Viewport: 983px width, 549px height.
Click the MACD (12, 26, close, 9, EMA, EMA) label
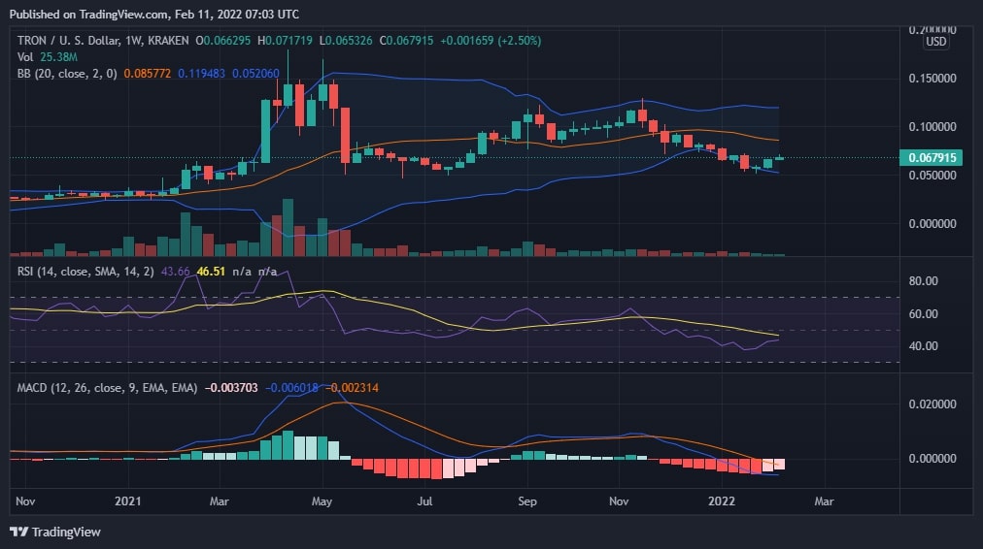(x=107, y=388)
